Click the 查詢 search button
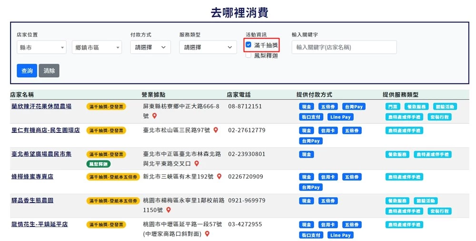476x241 pixels. tap(27, 70)
